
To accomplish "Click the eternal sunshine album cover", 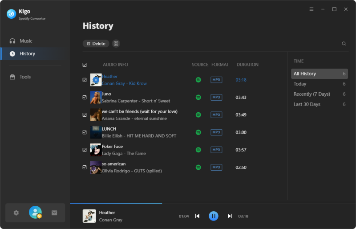I will click(x=96, y=115).
